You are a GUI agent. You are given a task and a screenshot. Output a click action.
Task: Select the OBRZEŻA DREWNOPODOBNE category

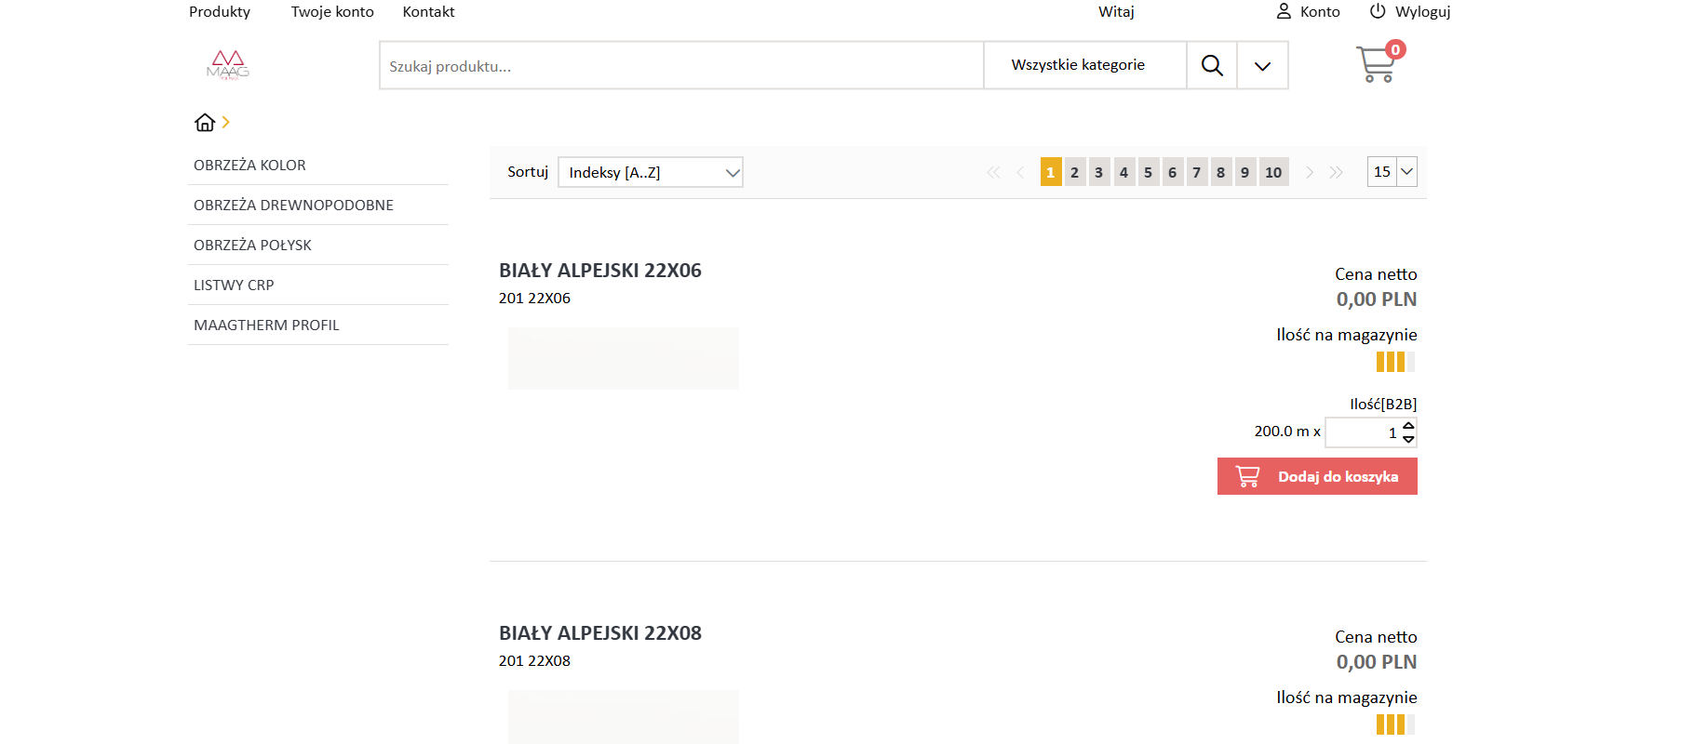(293, 206)
